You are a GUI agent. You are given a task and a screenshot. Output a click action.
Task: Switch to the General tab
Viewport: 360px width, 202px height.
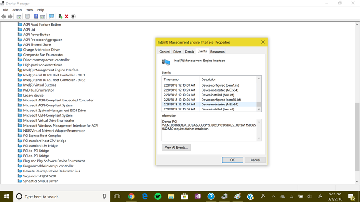[x=165, y=52]
